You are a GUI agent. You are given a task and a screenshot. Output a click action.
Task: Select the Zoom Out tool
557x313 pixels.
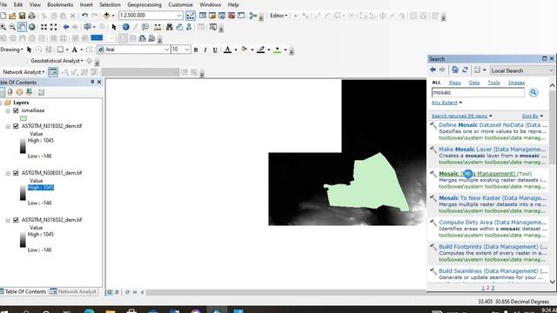tap(12, 27)
